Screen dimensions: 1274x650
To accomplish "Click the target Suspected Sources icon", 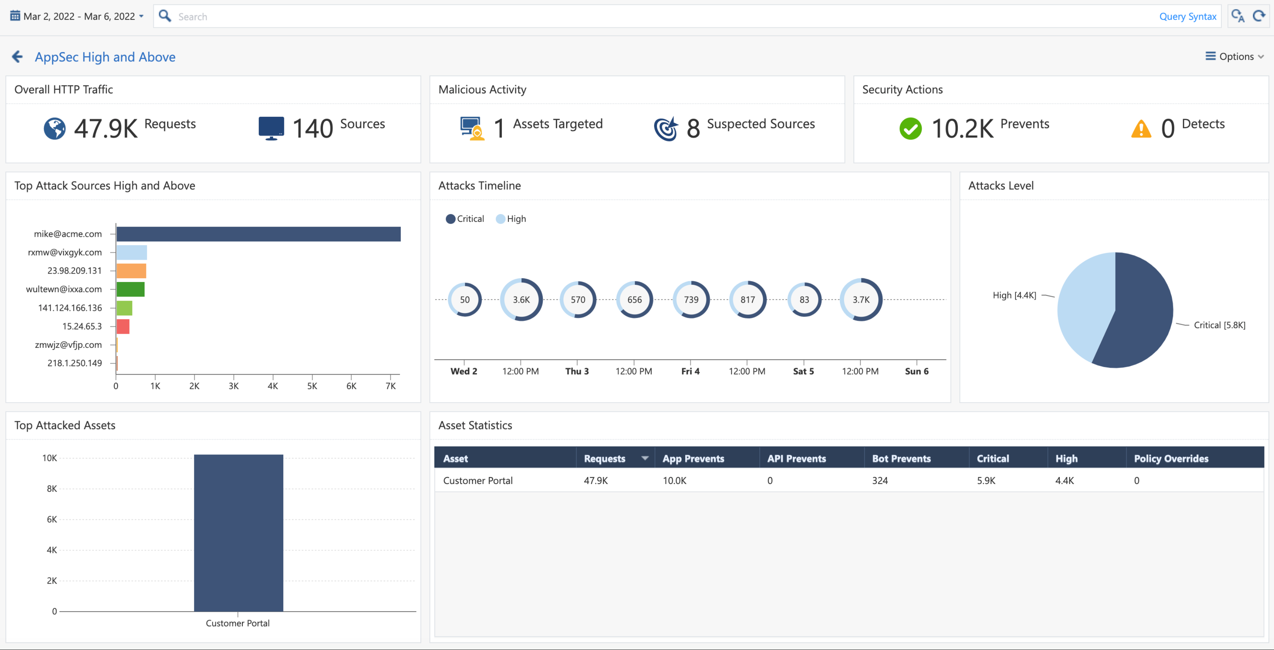I will 666,128.
